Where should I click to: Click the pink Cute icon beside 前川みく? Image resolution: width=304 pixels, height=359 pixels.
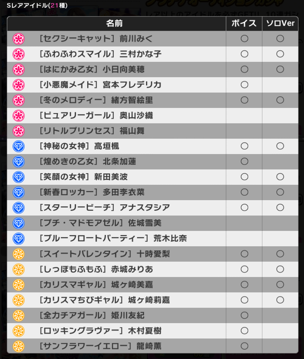click(x=19, y=38)
